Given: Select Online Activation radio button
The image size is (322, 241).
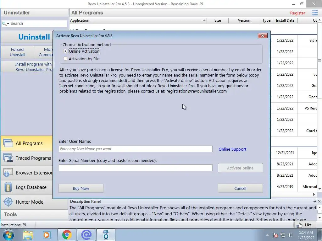Looking at the screenshot, I should (x=65, y=51).
